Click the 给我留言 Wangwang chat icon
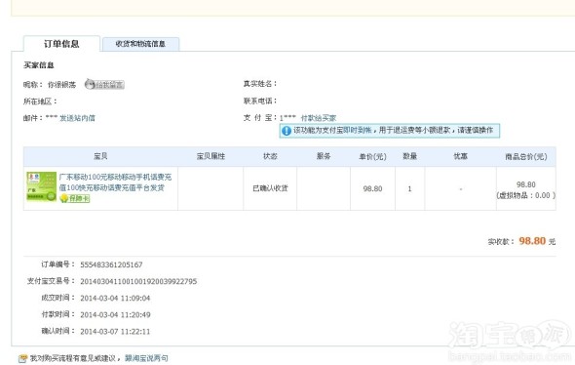The image size is (575, 365). pyautogui.click(x=104, y=85)
